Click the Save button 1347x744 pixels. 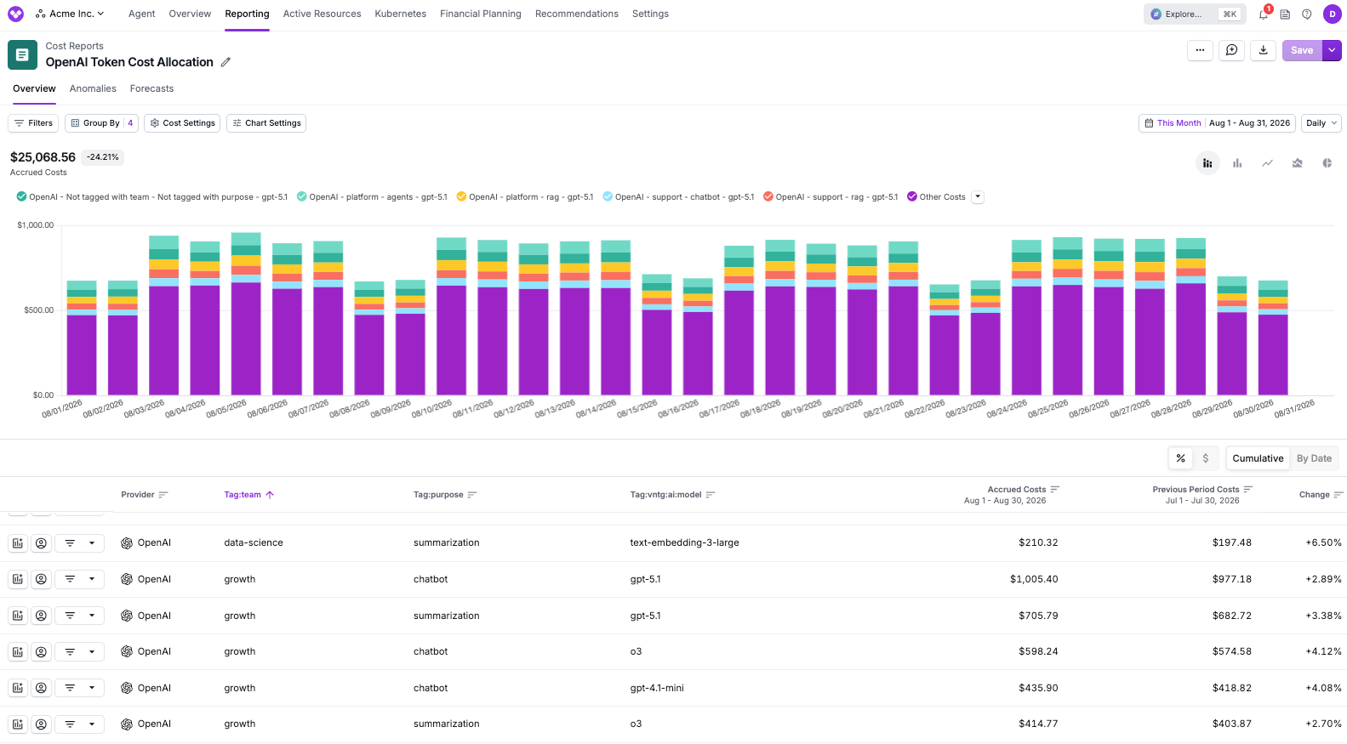[1302, 50]
